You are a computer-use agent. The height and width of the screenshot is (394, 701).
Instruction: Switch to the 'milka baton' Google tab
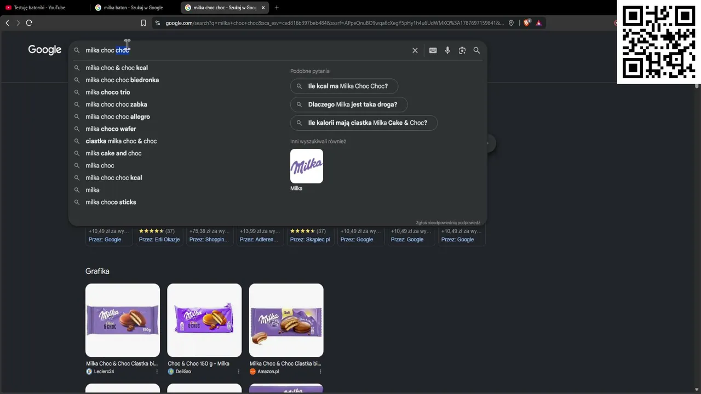click(135, 8)
